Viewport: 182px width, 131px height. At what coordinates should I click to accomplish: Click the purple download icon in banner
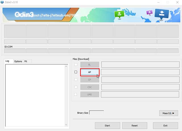point(149,13)
